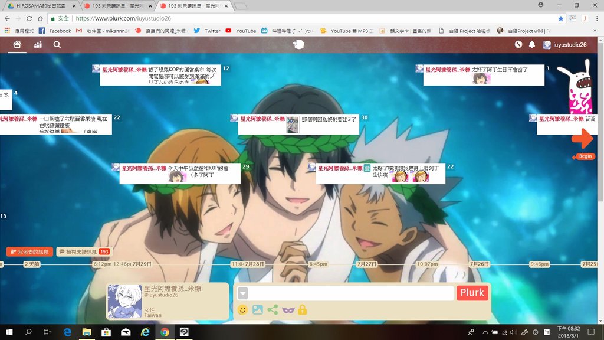Open plurk 太好了阿丁生日不會窗了
The width and height of the screenshot is (604, 340).
click(x=484, y=75)
